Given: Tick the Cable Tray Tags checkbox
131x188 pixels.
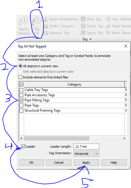Looking at the screenshot, I should click(21, 90).
